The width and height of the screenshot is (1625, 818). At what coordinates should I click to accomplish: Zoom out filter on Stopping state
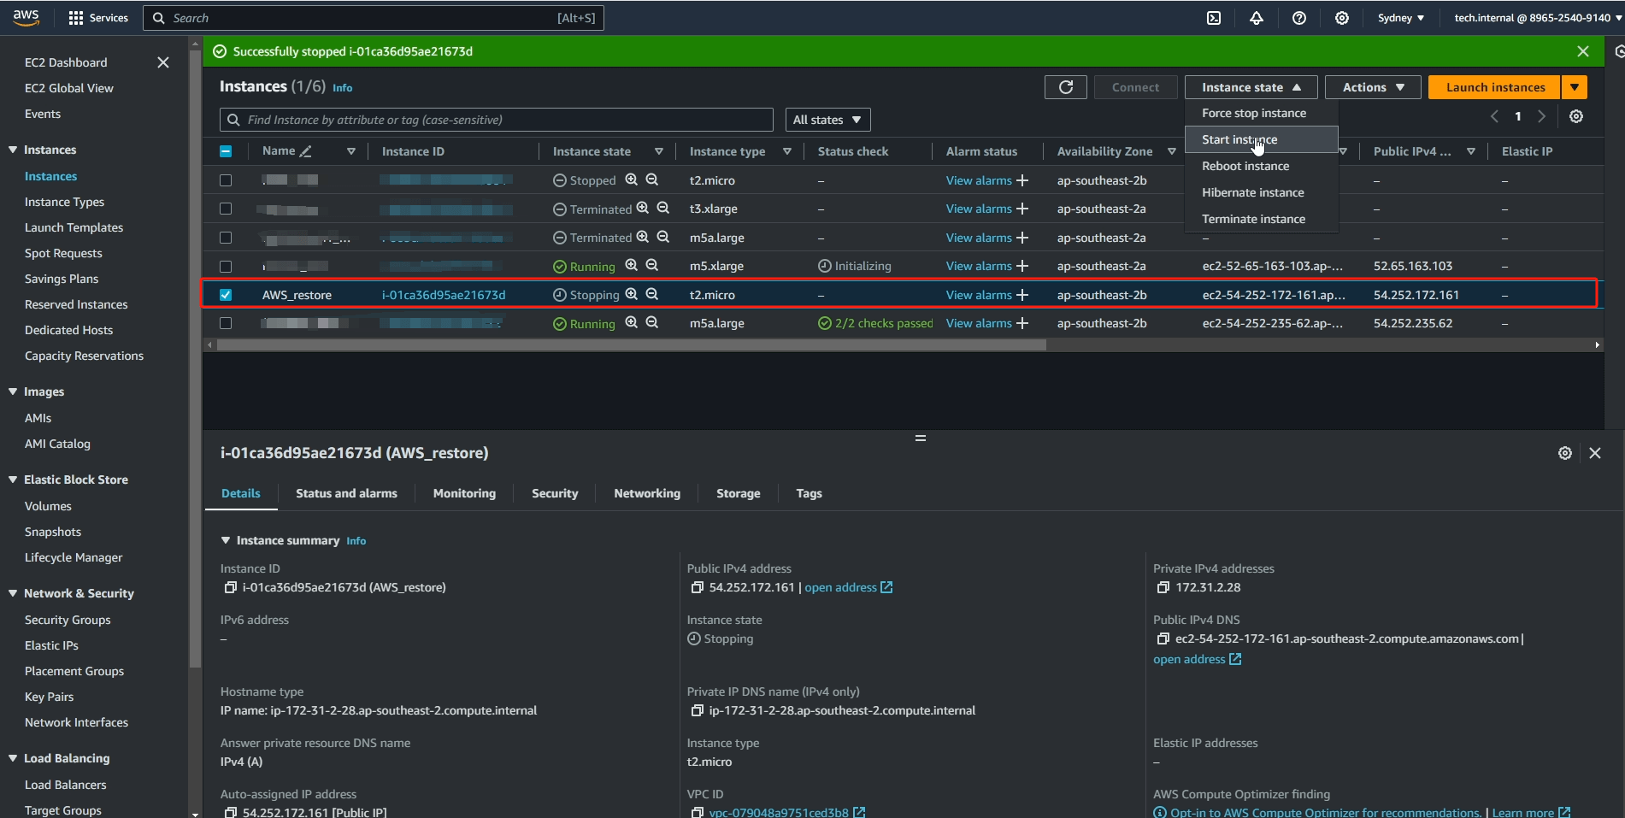pyautogui.click(x=652, y=294)
